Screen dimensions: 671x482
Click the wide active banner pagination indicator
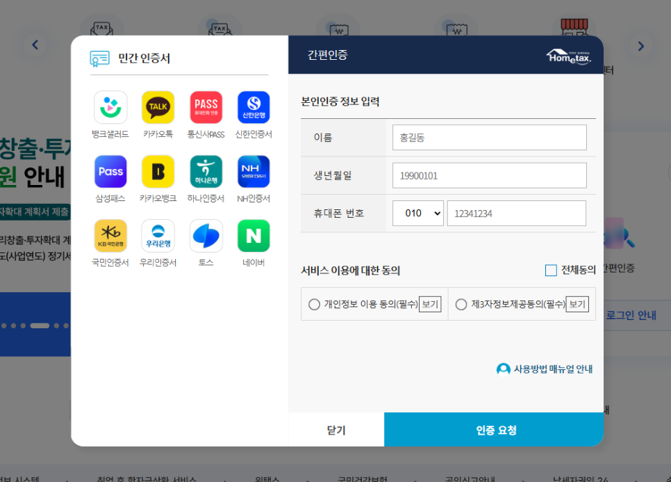click(40, 326)
